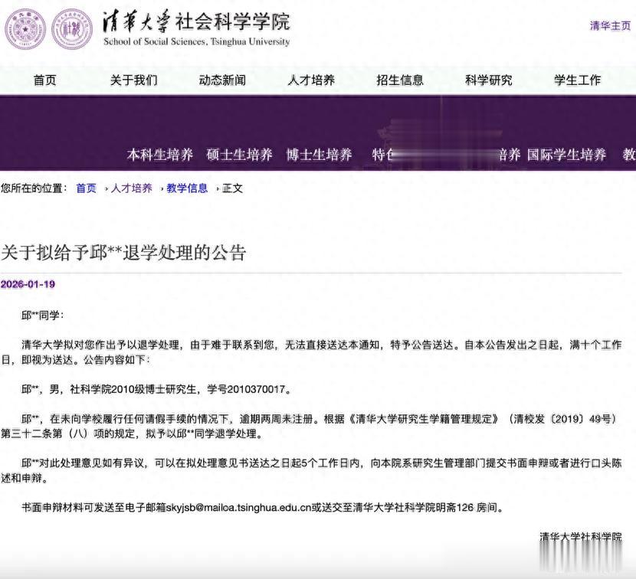Go to 首页 in main navigation
The height and width of the screenshot is (579, 636).
44,80
